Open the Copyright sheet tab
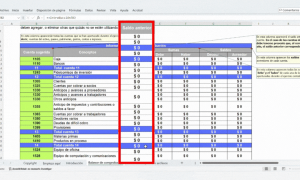This screenshot has width=300, height=180. (30, 163)
